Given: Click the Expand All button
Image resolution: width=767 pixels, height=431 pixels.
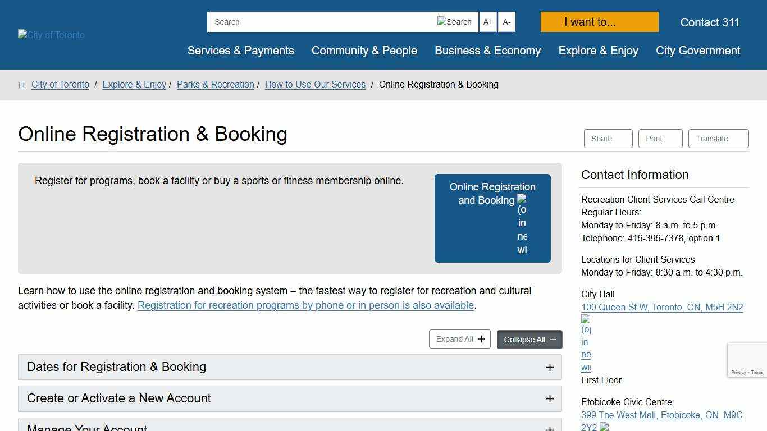Looking at the screenshot, I should click(459, 338).
